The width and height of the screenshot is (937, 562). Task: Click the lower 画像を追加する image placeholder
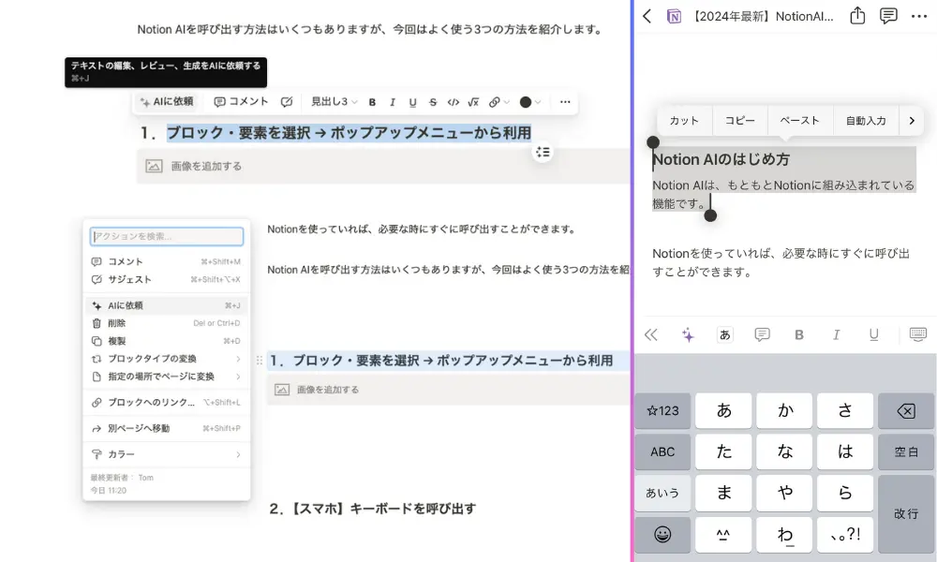point(448,390)
